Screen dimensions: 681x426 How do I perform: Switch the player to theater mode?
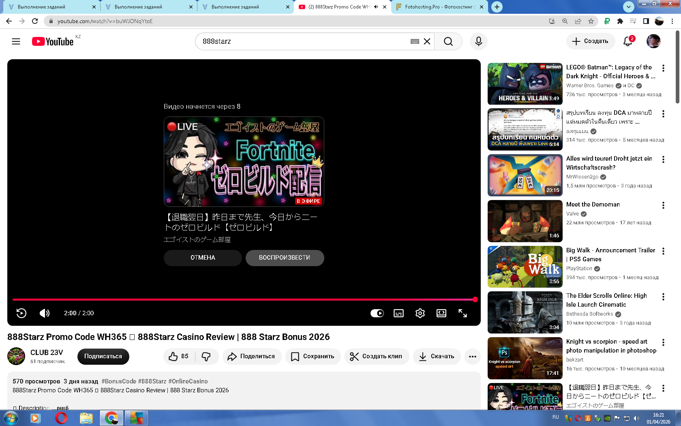click(441, 313)
